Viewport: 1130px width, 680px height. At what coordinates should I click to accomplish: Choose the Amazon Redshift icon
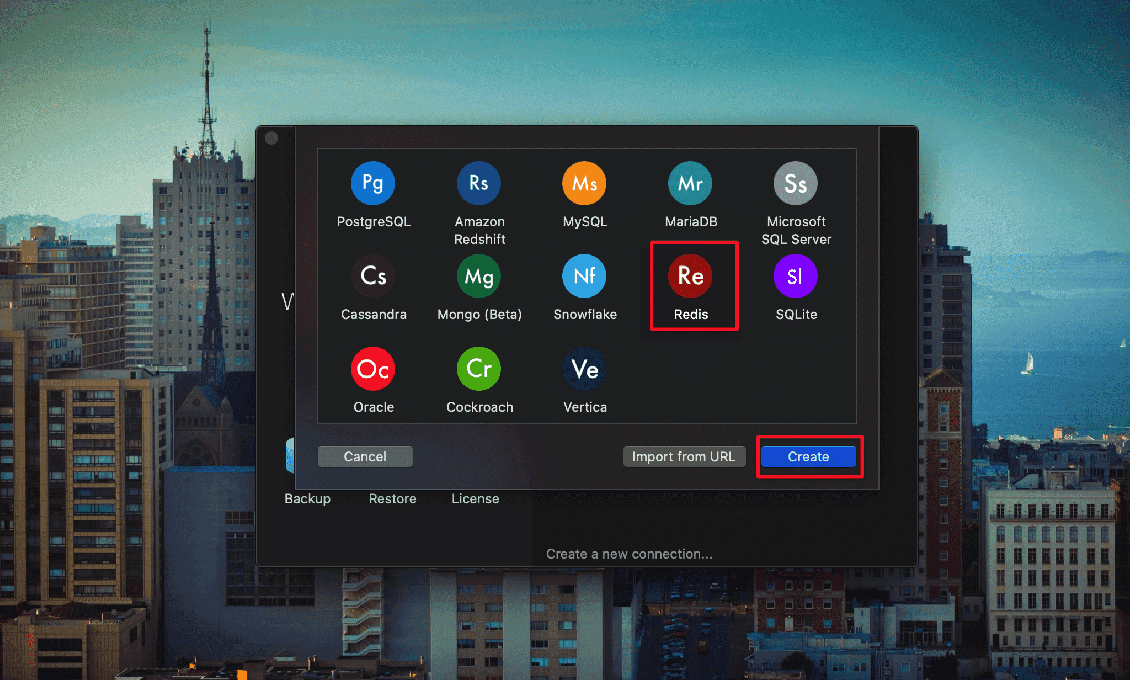[x=479, y=183]
